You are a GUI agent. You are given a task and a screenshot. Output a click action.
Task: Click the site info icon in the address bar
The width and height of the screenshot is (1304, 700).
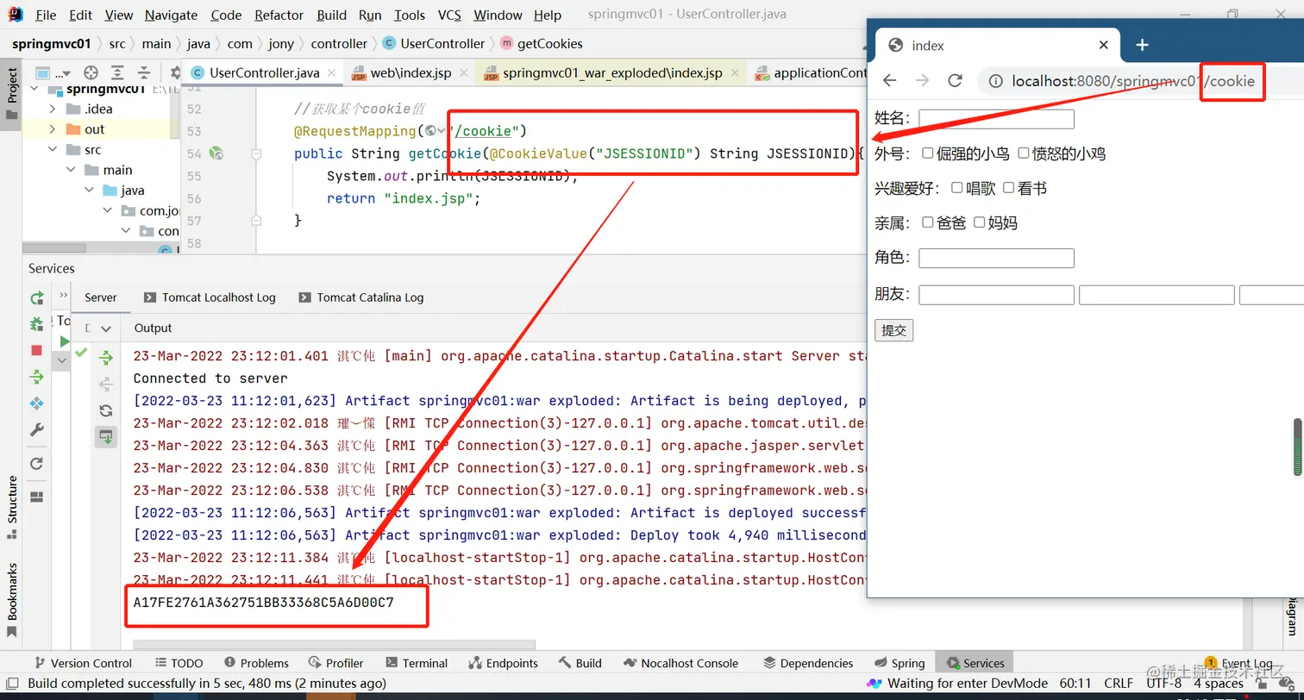[x=995, y=81]
